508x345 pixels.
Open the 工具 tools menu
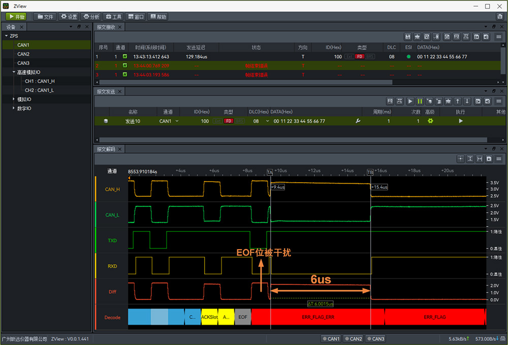[113, 17]
